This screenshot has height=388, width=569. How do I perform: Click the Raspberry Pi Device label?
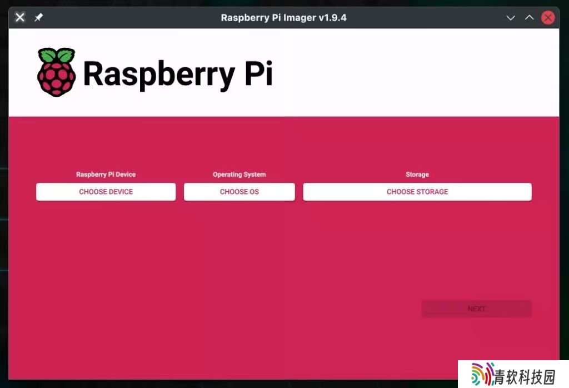point(106,174)
